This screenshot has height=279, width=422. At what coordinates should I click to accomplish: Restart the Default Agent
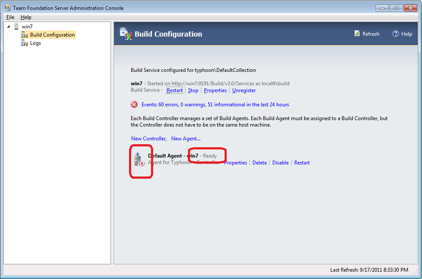tap(302, 163)
